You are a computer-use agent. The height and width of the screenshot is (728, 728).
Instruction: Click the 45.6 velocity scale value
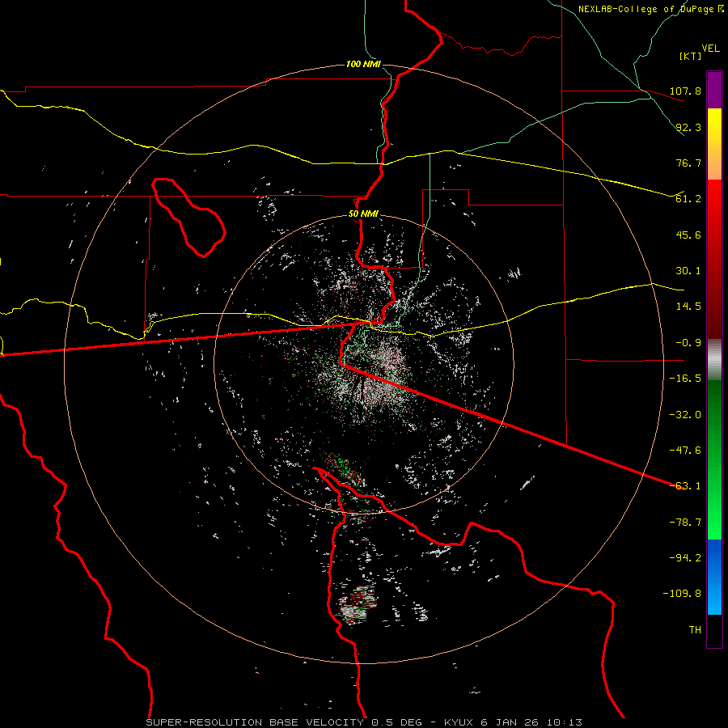click(688, 235)
